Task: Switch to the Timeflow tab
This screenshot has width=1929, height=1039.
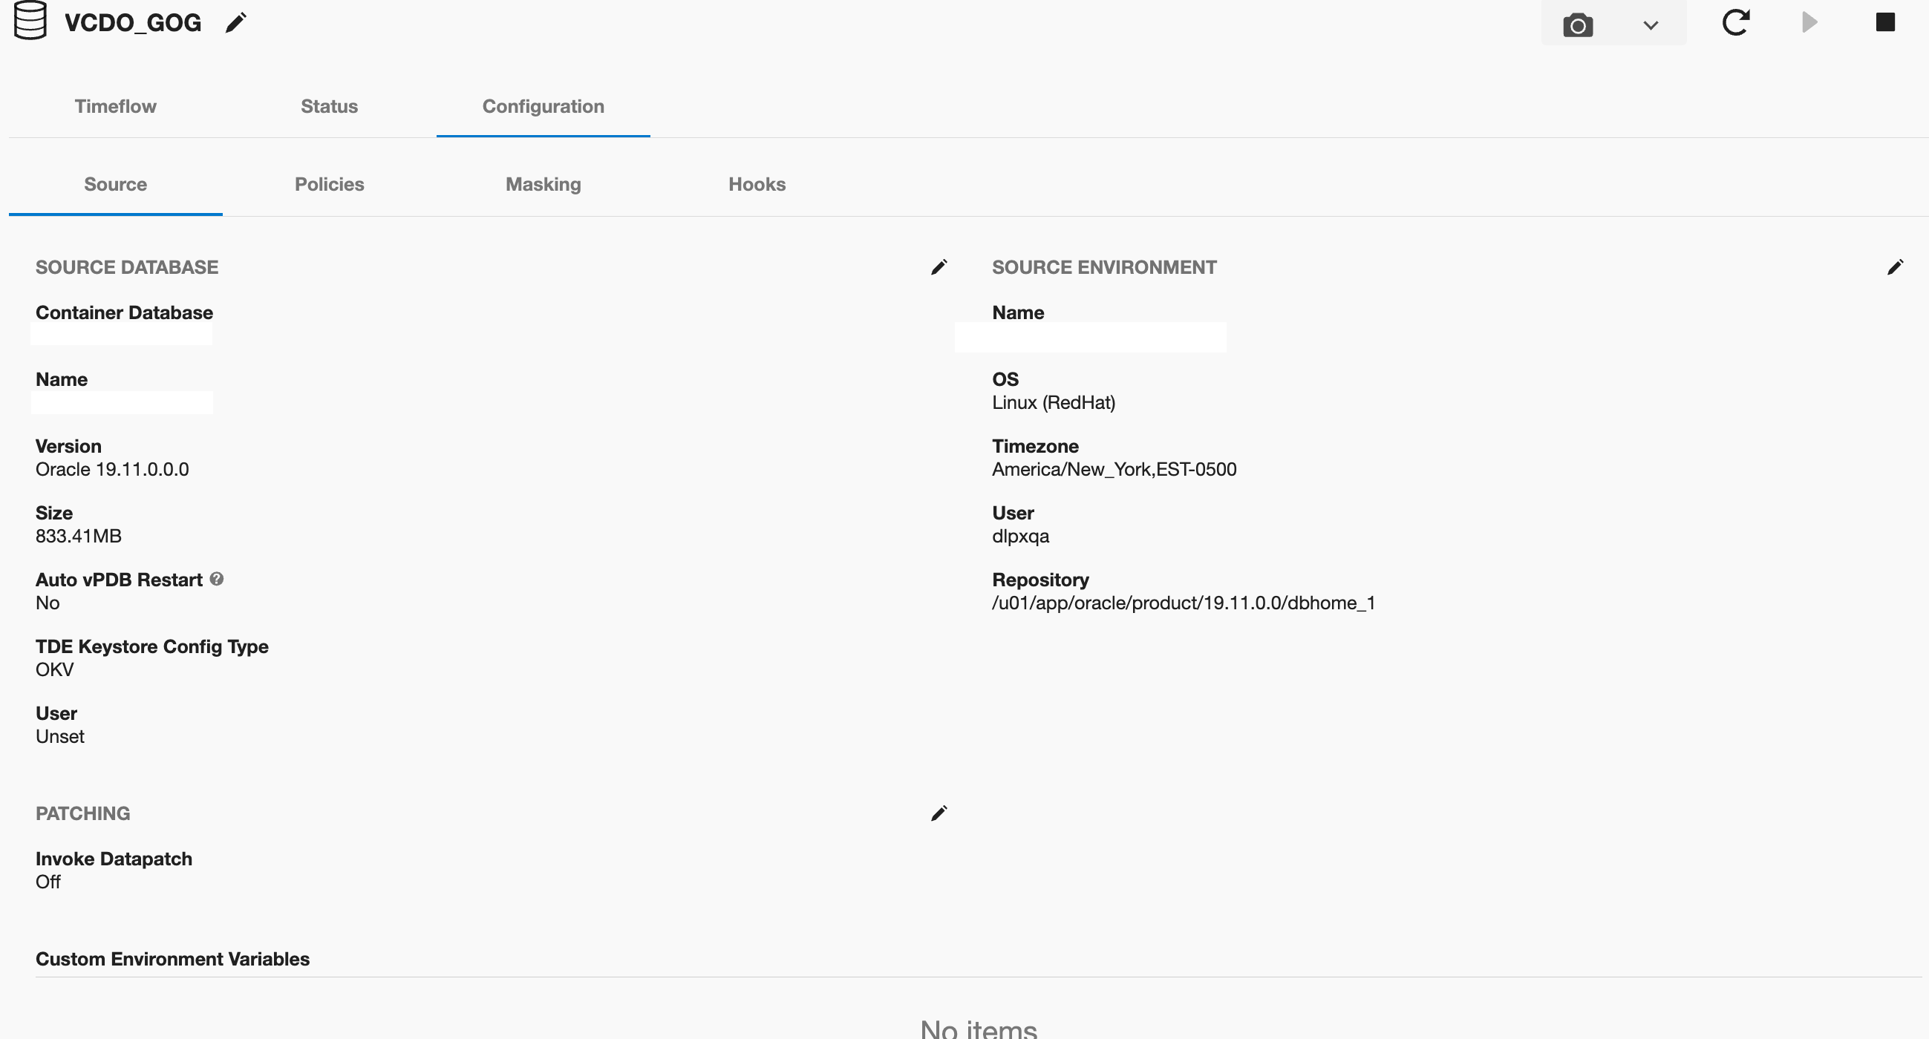Action: (x=117, y=106)
